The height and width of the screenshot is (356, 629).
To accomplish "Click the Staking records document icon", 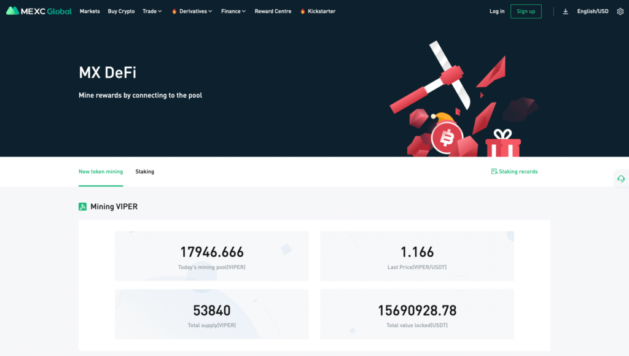I will [494, 172].
